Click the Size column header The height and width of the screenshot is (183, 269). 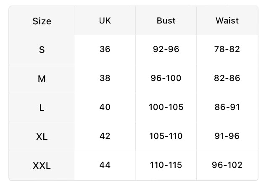tap(42, 21)
